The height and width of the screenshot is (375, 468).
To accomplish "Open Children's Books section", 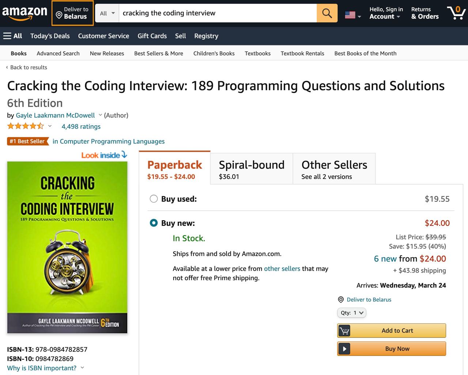I will click(x=214, y=53).
